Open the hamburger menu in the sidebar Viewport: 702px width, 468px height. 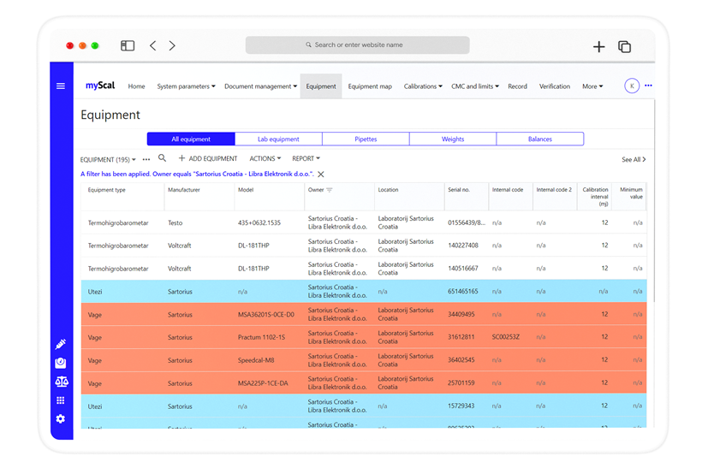(61, 86)
